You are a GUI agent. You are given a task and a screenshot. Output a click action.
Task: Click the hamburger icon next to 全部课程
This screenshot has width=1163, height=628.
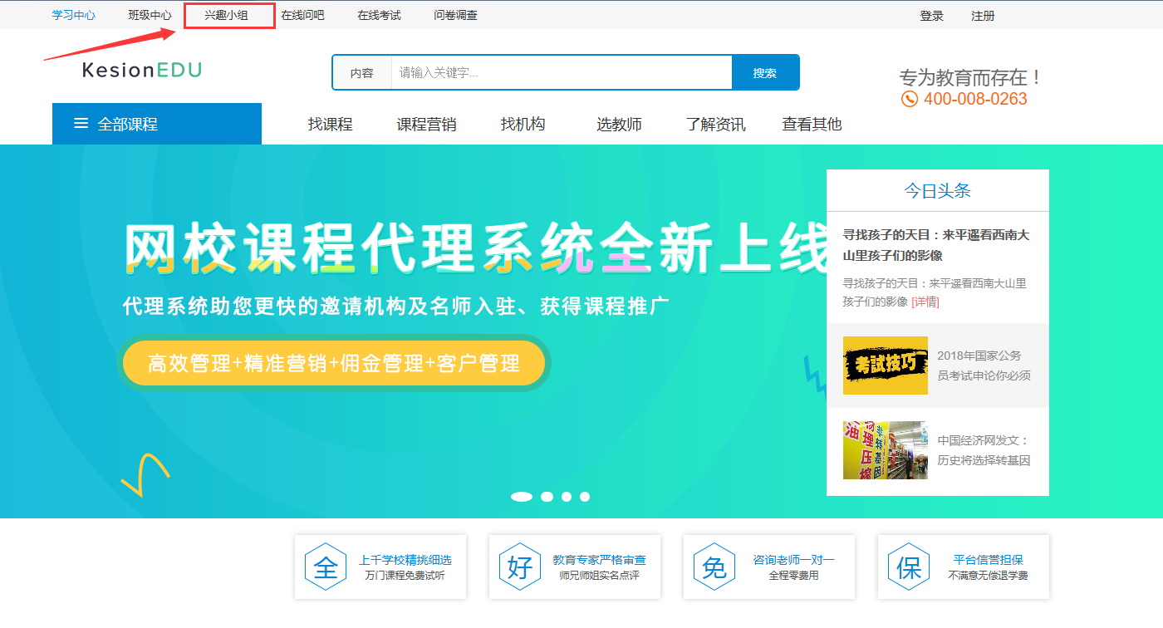pos(81,123)
